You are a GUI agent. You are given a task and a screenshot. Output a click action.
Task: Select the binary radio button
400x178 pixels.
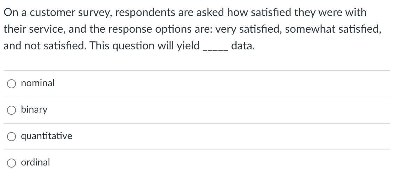[x=11, y=110]
